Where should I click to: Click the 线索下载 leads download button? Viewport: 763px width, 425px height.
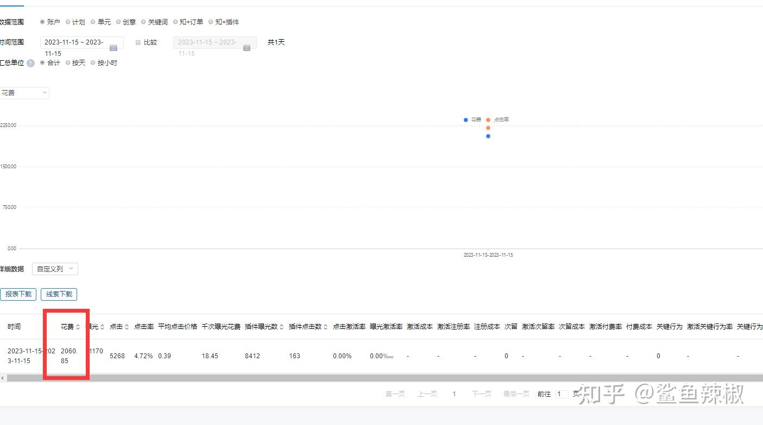click(x=59, y=294)
